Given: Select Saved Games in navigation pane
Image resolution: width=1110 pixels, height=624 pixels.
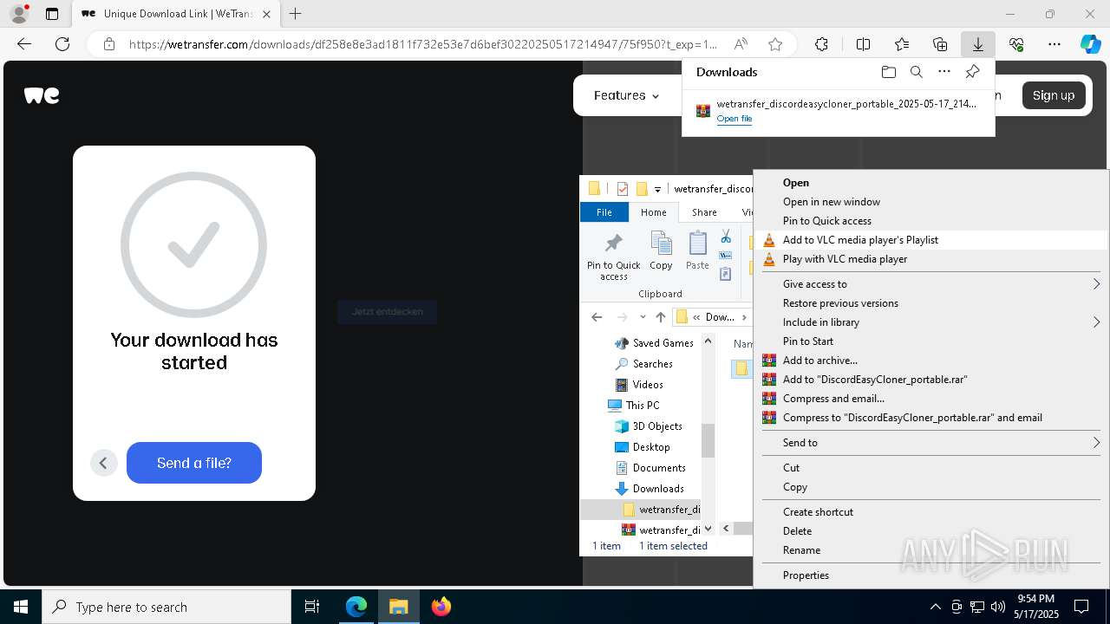Looking at the screenshot, I should [x=663, y=343].
